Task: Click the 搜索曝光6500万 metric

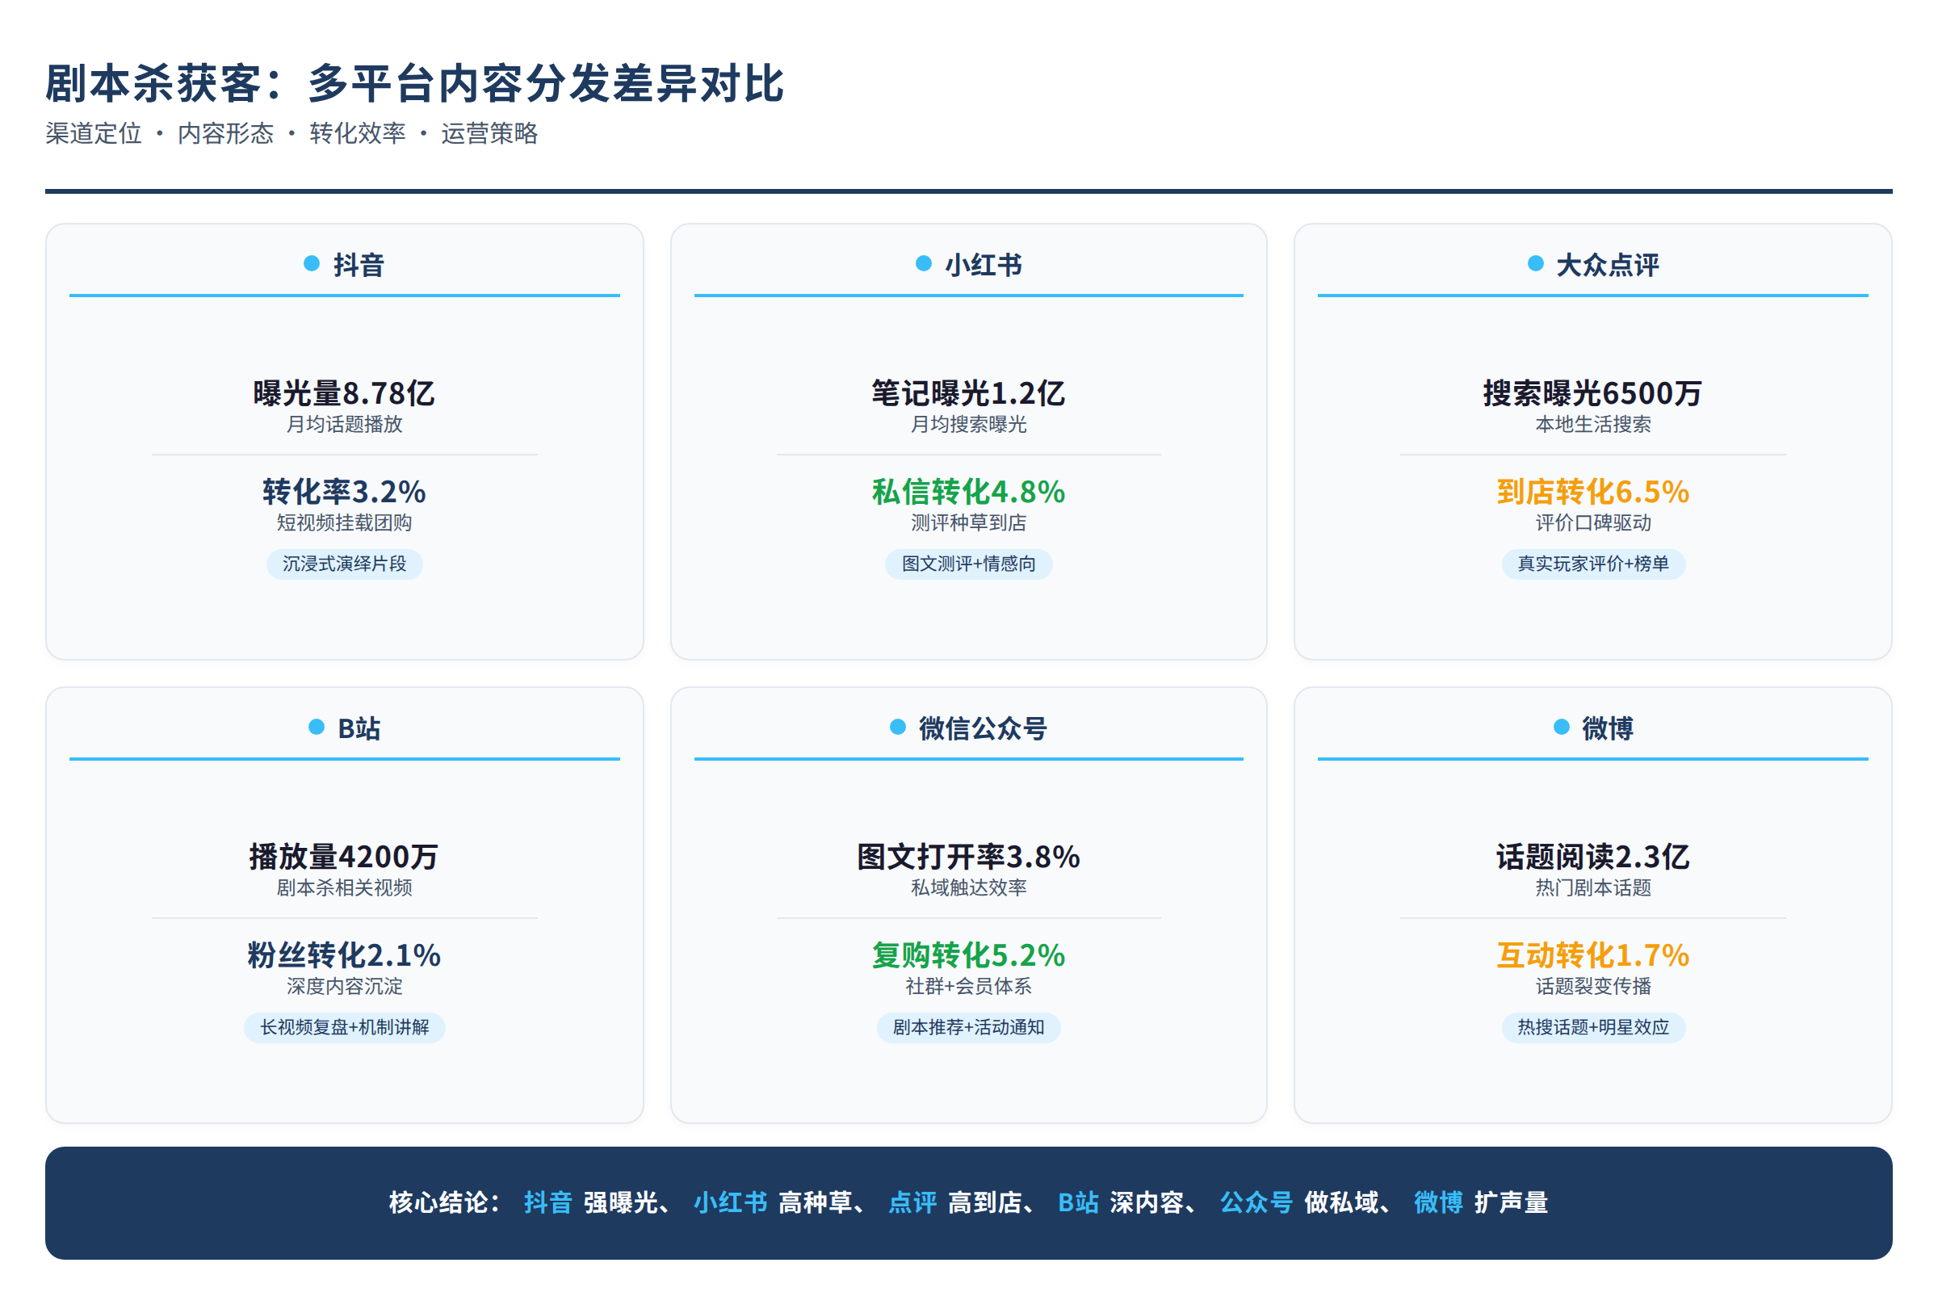Action: pyautogui.click(x=1592, y=393)
